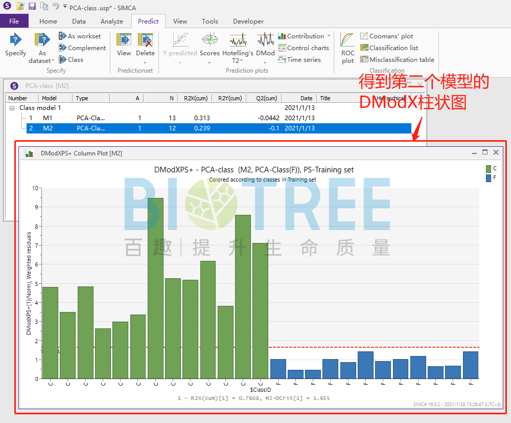Delete the current predictionset
This screenshot has width=511, height=423.
[x=145, y=45]
